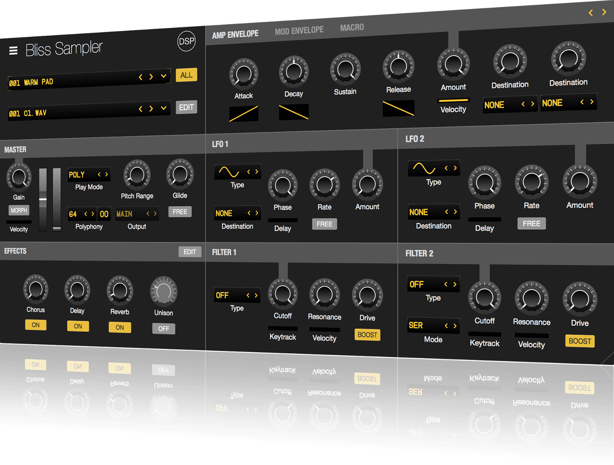The height and width of the screenshot is (465, 614).
Task: Open the Filter 1 Type dropdown
Action: [237, 295]
